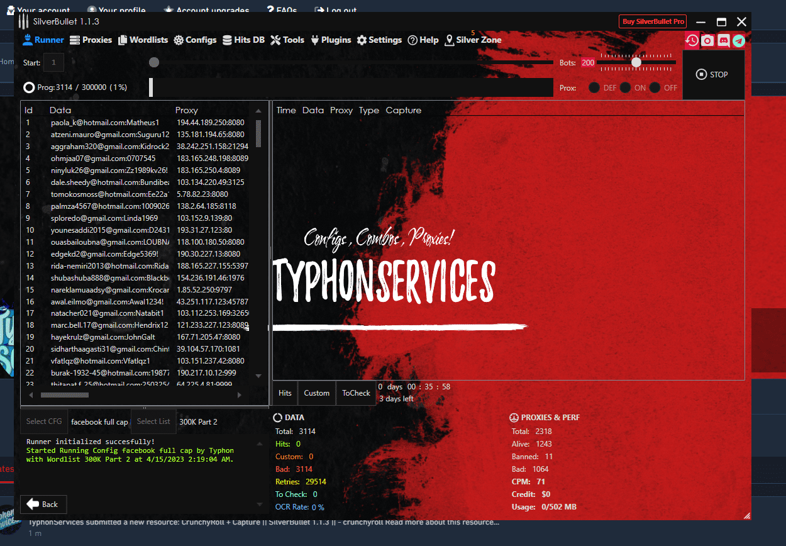
Task: Click the Back button
Action: 43,504
